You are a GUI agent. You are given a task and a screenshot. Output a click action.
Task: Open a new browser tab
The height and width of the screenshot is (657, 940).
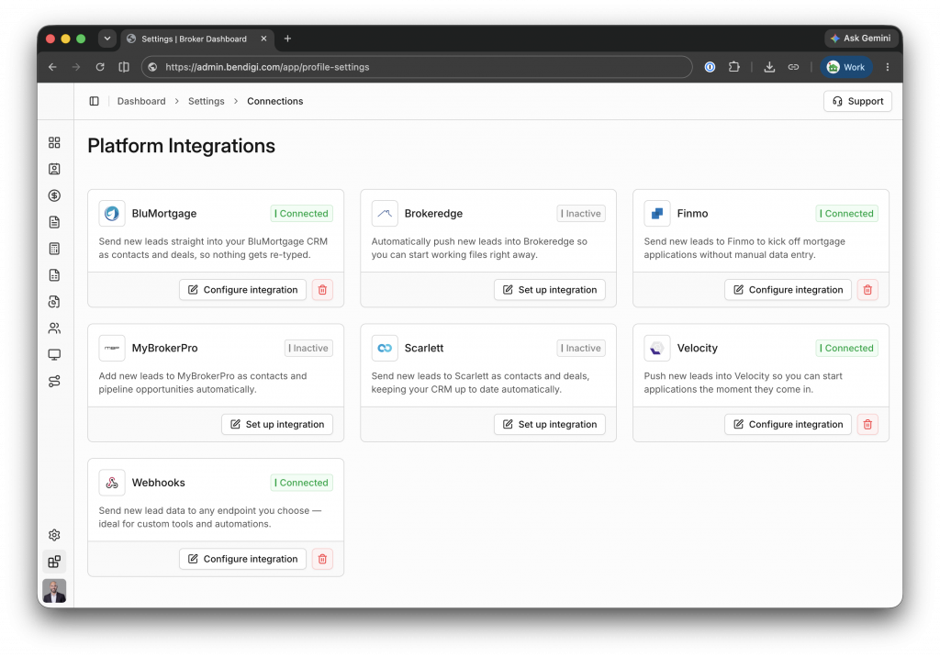coord(287,39)
